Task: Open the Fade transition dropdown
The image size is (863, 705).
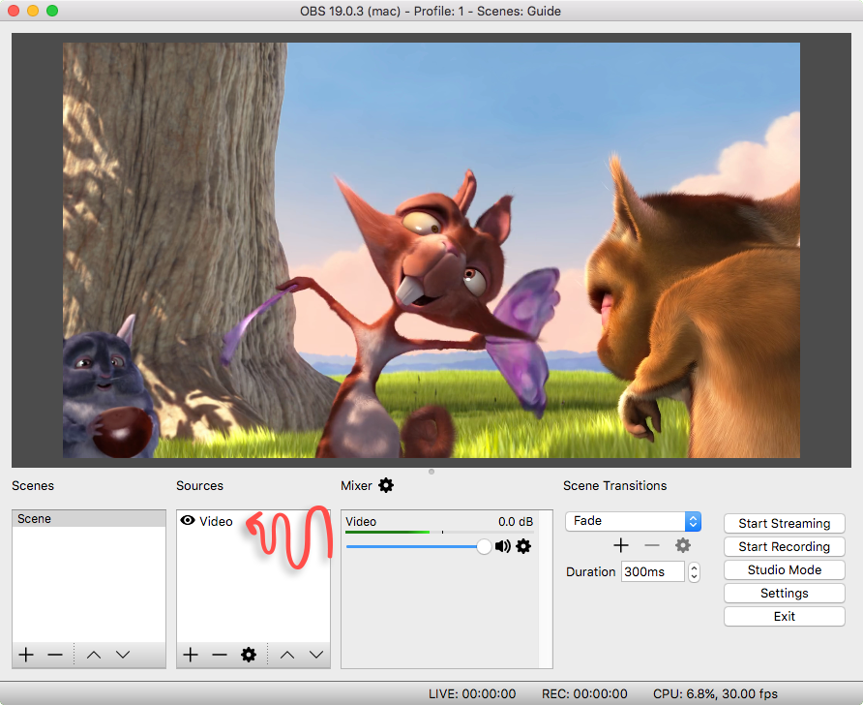Action: pos(633,521)
